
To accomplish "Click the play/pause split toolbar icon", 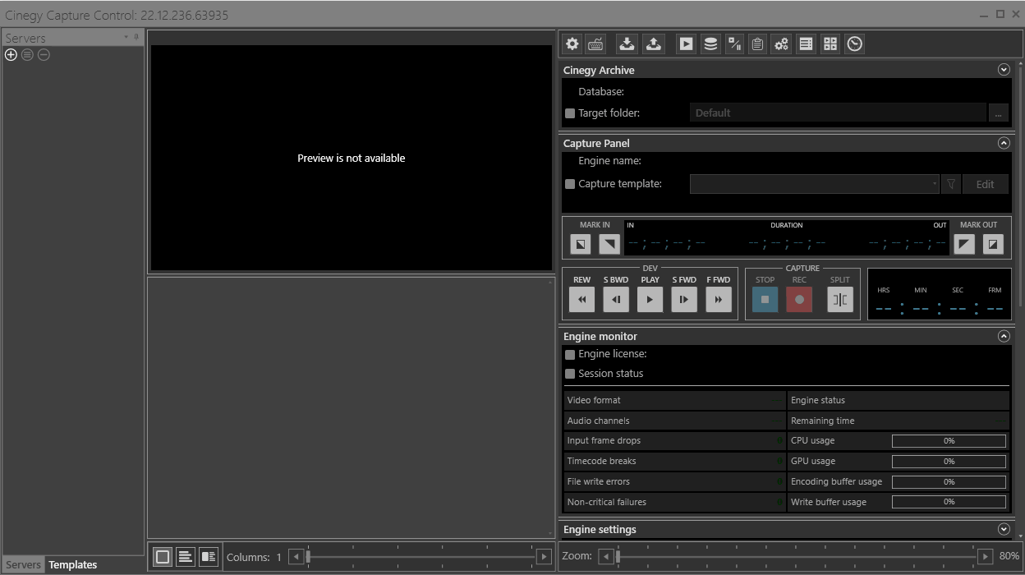I will click(x=735, y=44).
